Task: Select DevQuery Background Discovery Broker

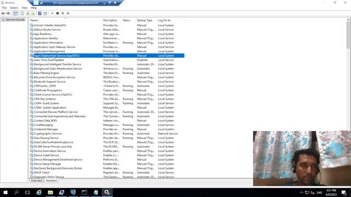Action: click(58, 168)
